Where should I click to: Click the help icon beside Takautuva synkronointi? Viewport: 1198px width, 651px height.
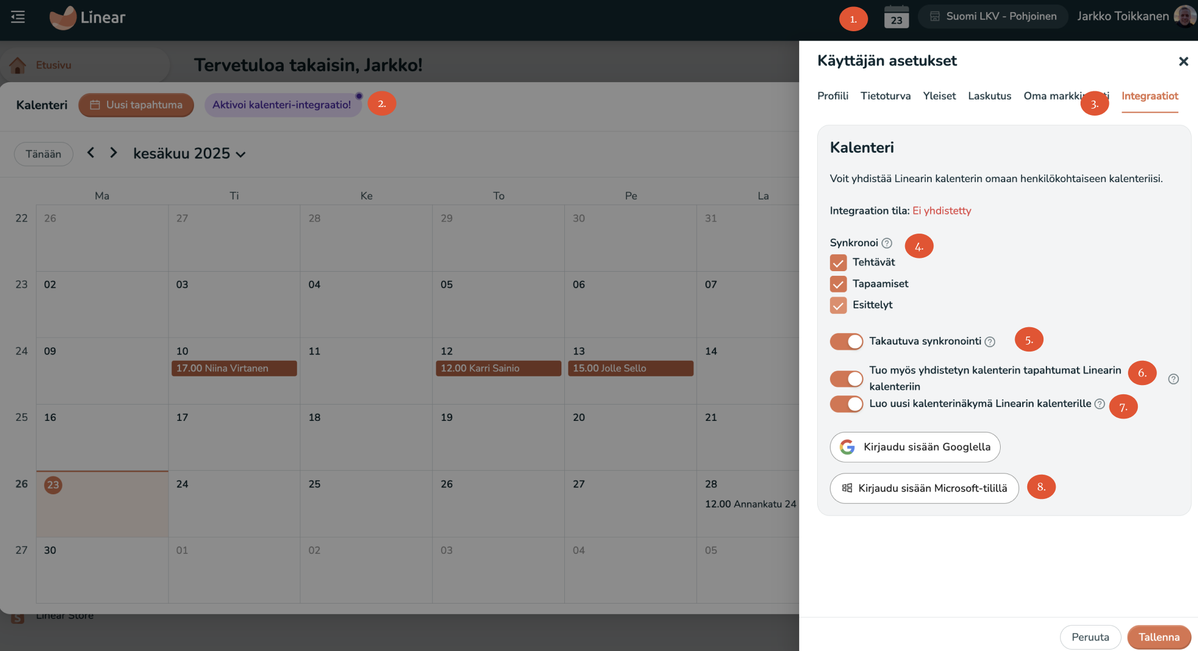point(991,342)
